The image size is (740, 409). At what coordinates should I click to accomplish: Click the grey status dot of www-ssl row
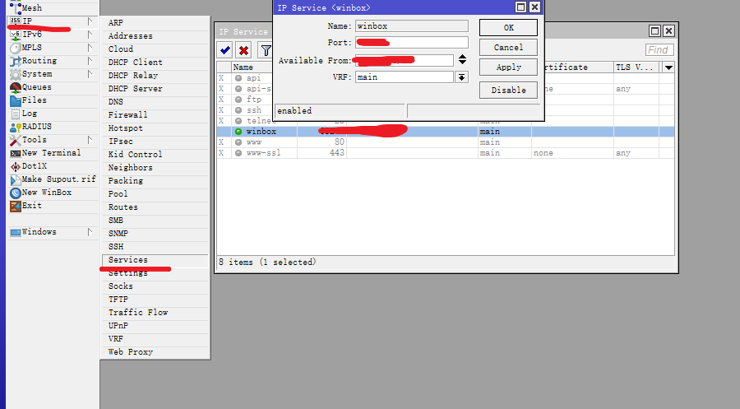coord(238,153)
